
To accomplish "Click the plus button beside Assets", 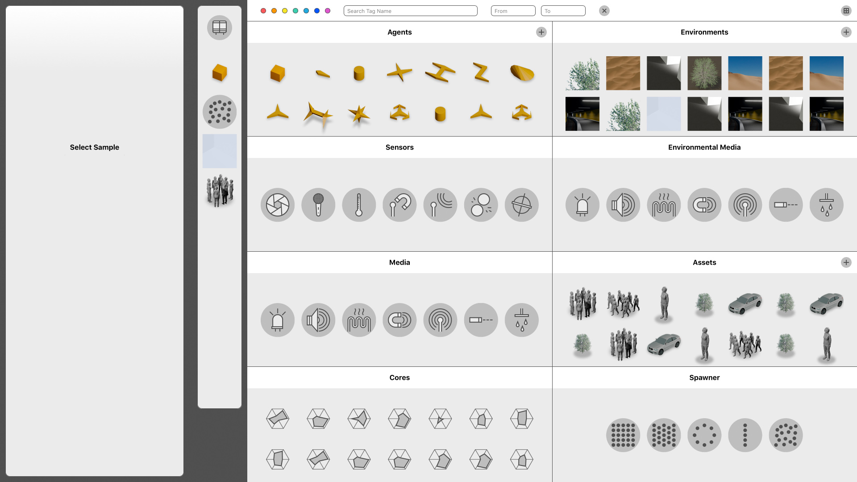I will [x=846, y=262].
